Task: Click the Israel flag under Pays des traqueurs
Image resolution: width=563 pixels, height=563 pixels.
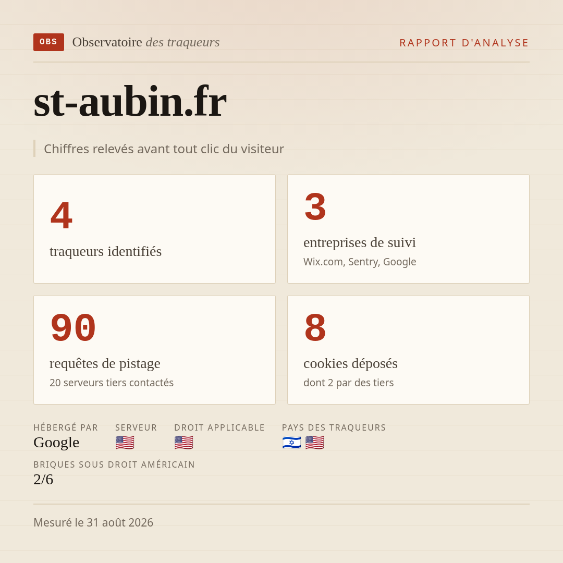Action: pos(291,443)
